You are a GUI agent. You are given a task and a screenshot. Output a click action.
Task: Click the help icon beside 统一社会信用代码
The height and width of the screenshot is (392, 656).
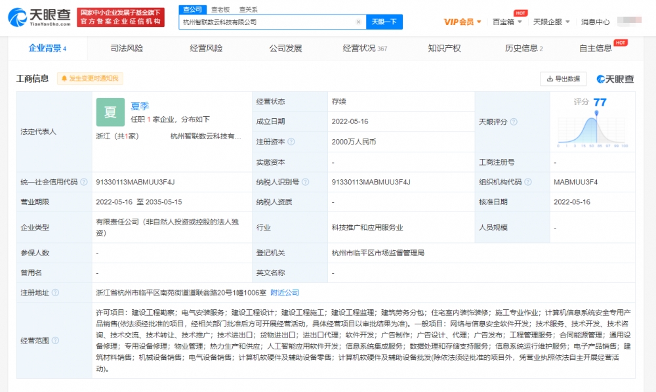[83, 182]
